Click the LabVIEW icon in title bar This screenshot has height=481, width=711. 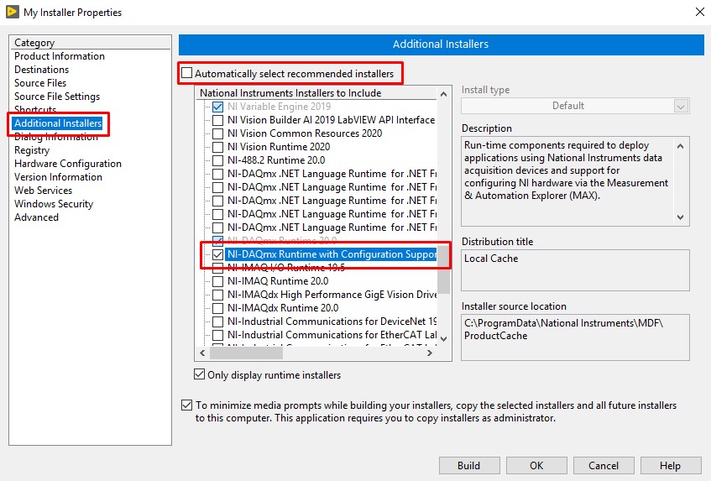(x=10, y=12)
